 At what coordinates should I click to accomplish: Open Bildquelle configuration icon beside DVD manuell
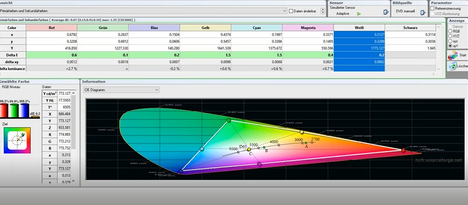point(423,12)
